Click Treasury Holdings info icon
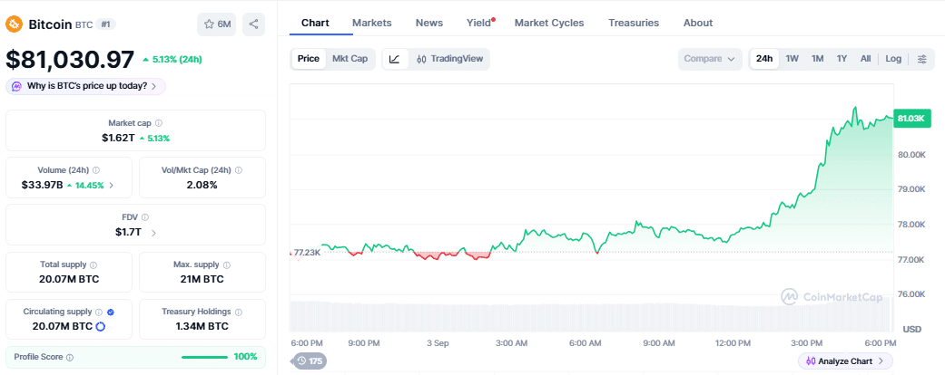 point(239,312)
